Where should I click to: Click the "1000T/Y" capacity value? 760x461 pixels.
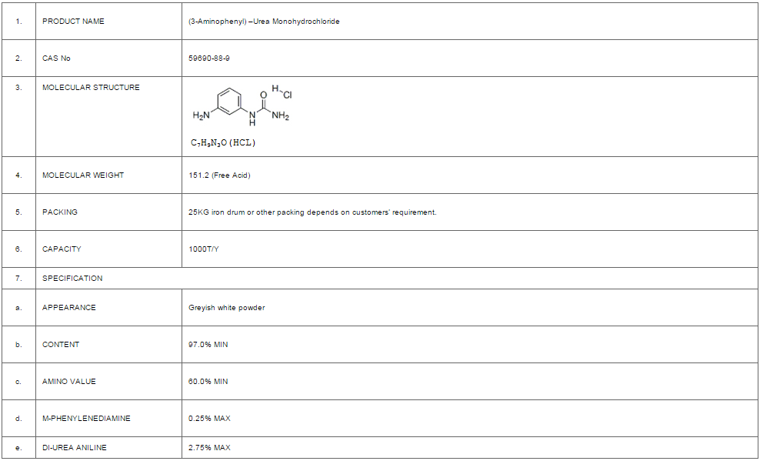pos(204,249)
